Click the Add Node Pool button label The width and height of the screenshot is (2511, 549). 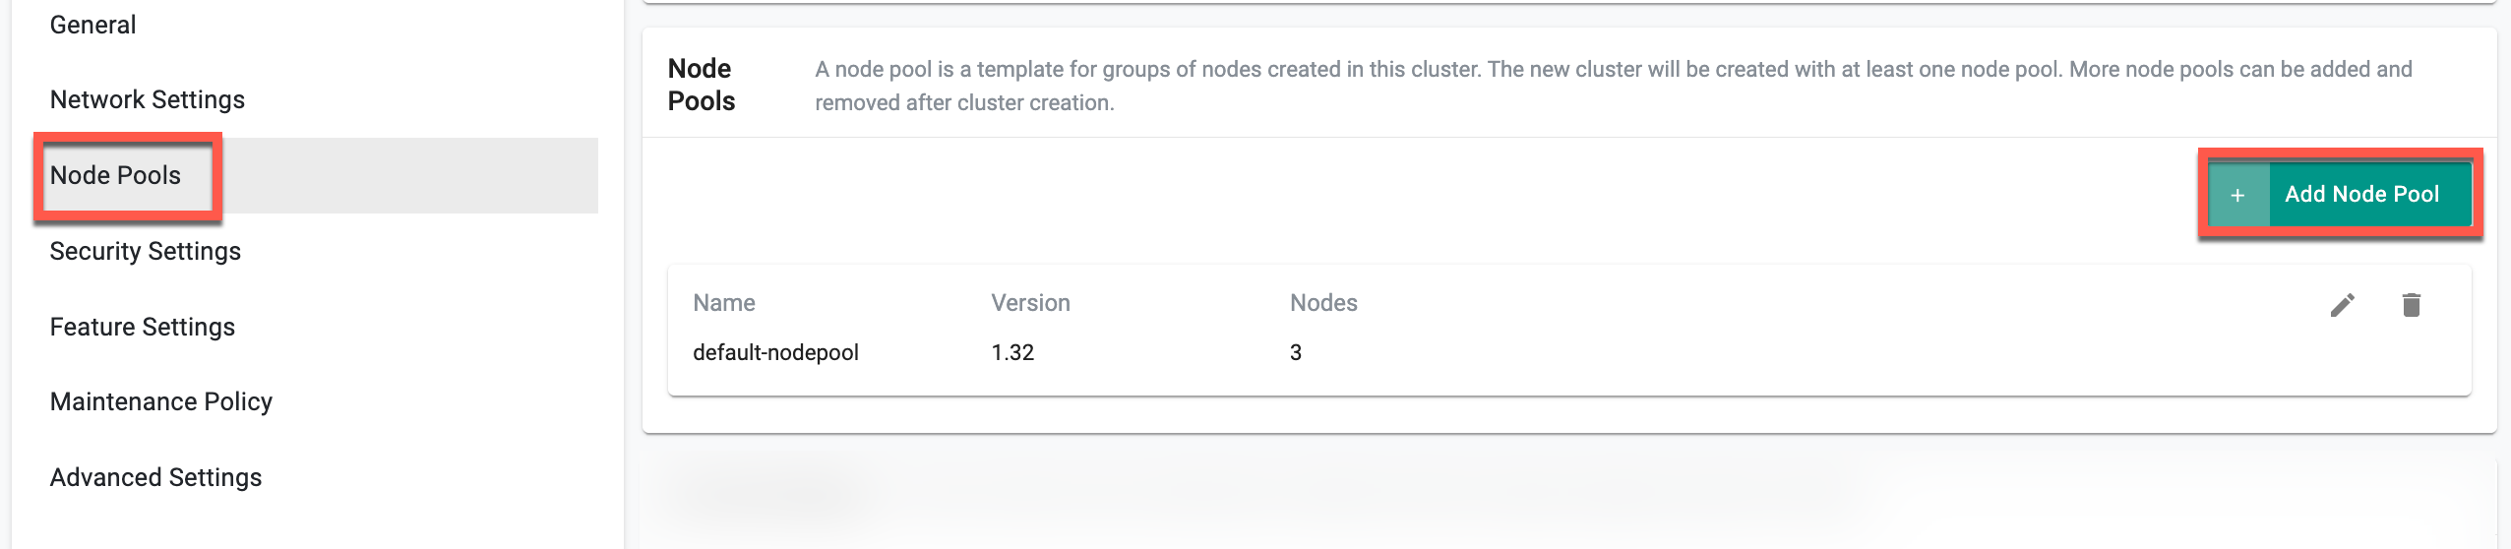(x=2361, y=195)
